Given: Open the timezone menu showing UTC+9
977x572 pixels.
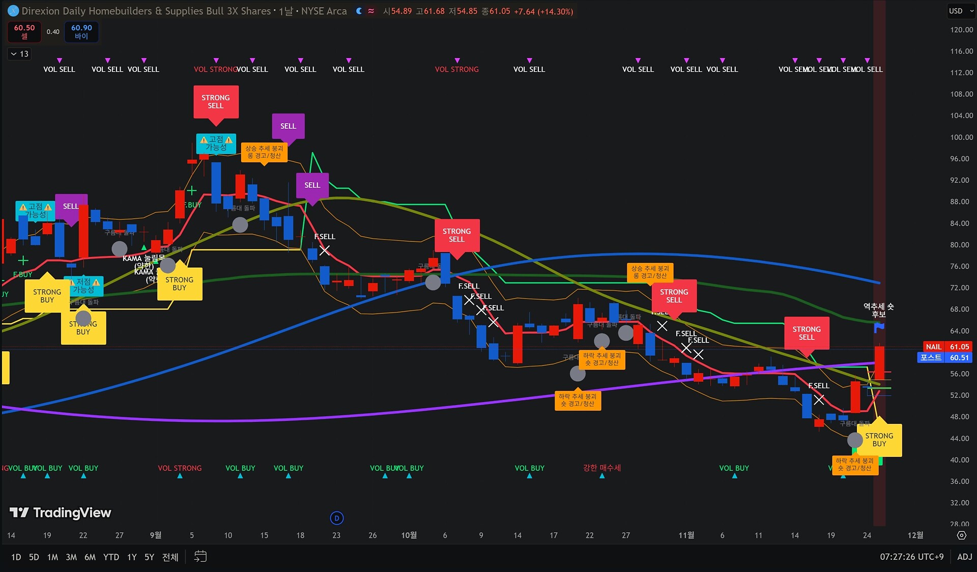Looking at the screenshot, I should pyautogui.click(x=911, y=557).
